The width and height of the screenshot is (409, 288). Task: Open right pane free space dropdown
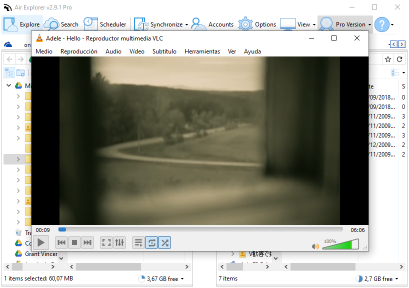pyautogui.click(x=396, y=279)
